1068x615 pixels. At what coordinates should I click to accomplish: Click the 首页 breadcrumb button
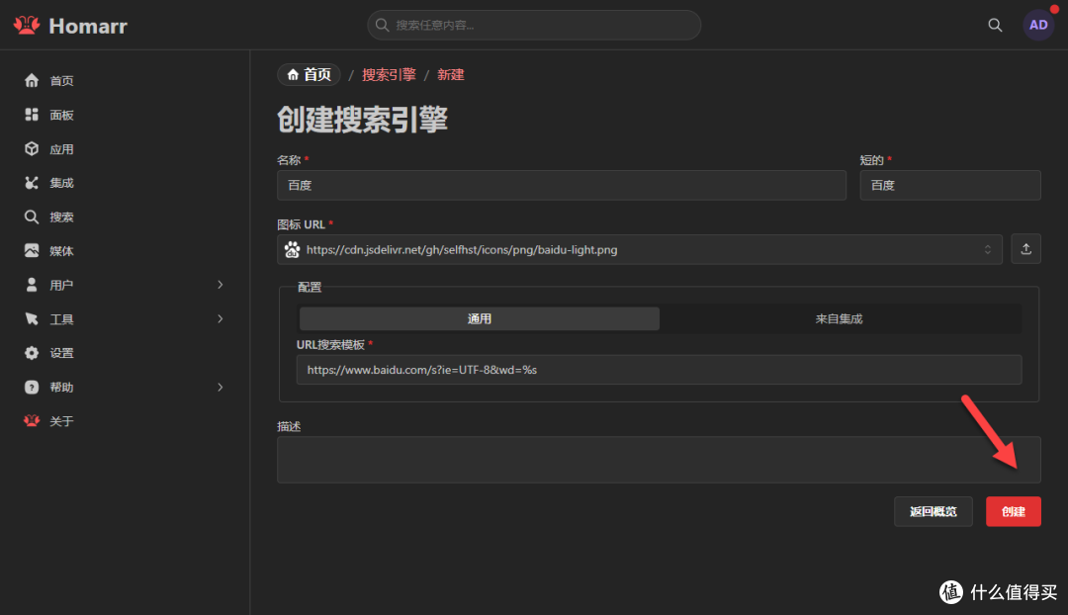click(310, 74)
